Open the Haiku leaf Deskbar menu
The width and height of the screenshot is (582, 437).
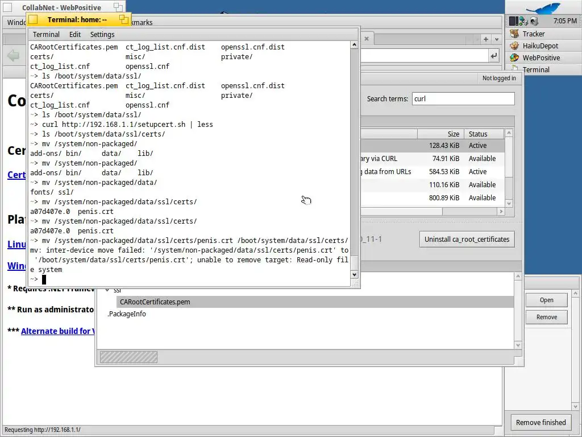[544, 8]
